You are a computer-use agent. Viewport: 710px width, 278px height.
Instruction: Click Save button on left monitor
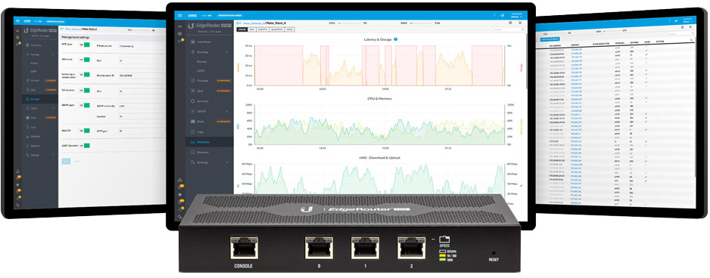coord(66,161)
